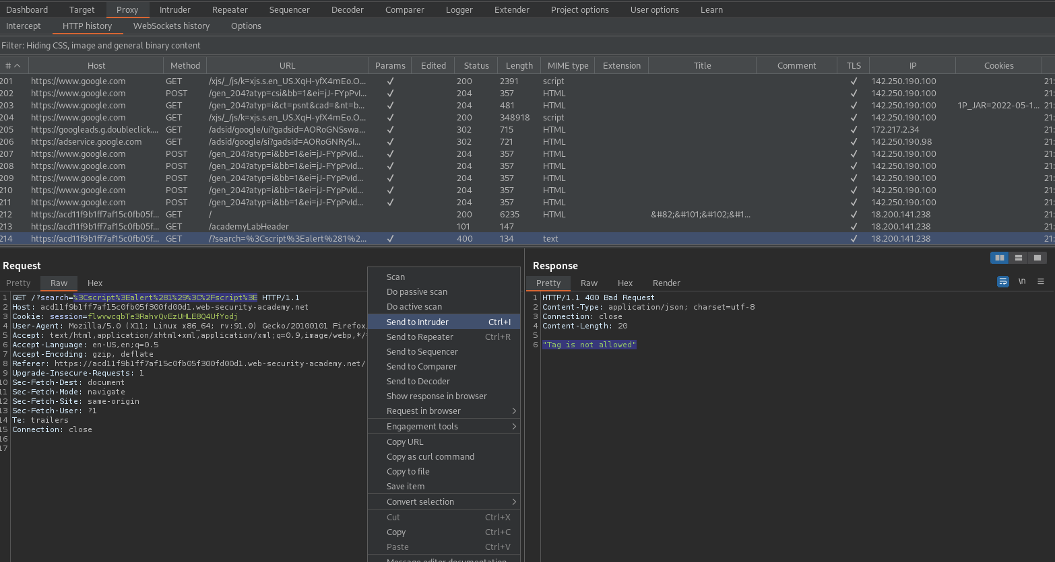Click the Referer header line in request
This screenshot has width=1055, height=562.
189,363
